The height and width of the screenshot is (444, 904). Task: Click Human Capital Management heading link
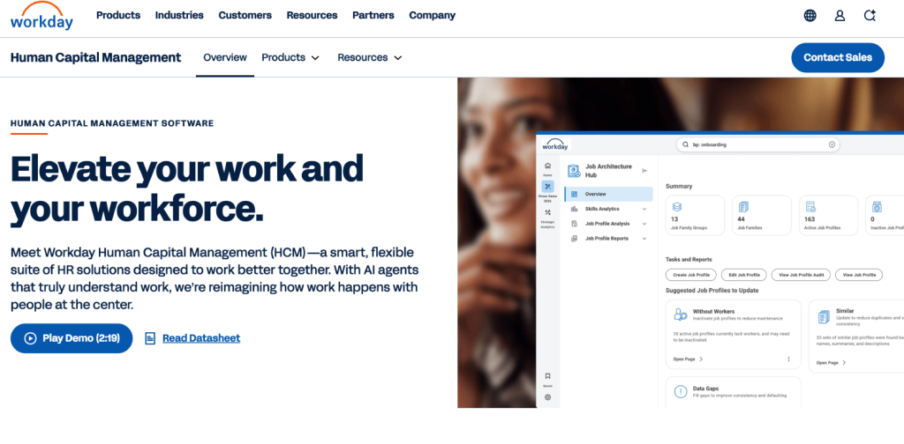pos(95,57)
